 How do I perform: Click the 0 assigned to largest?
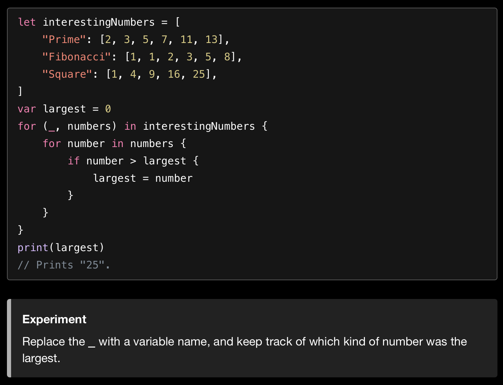(108, 109)
